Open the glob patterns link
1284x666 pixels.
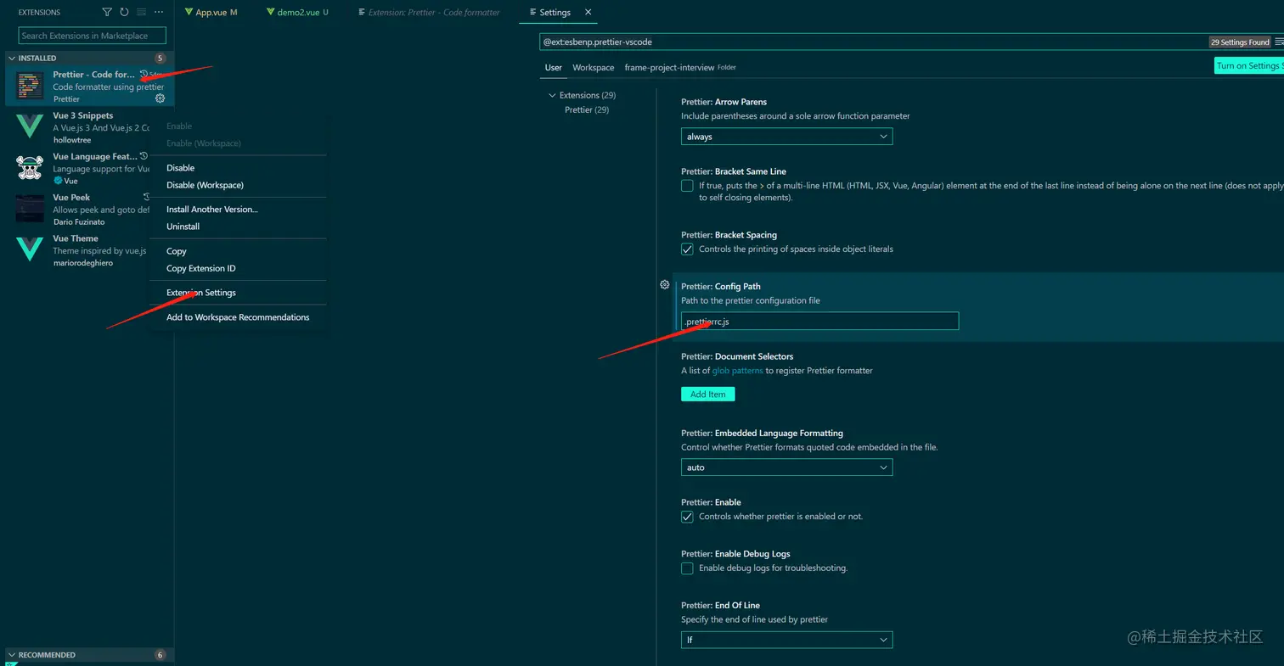737,371
